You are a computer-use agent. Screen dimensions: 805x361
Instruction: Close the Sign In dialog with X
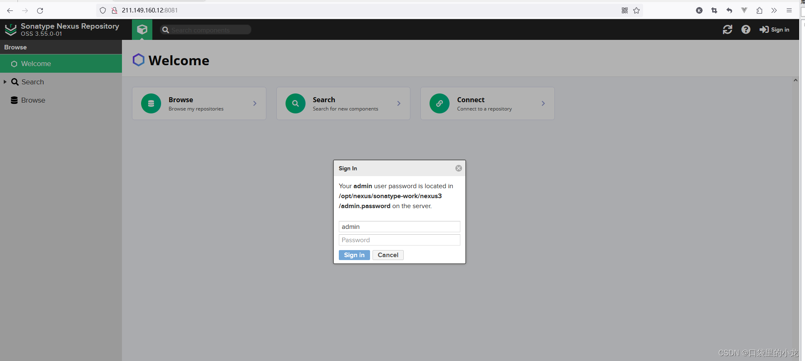[459, 168]
